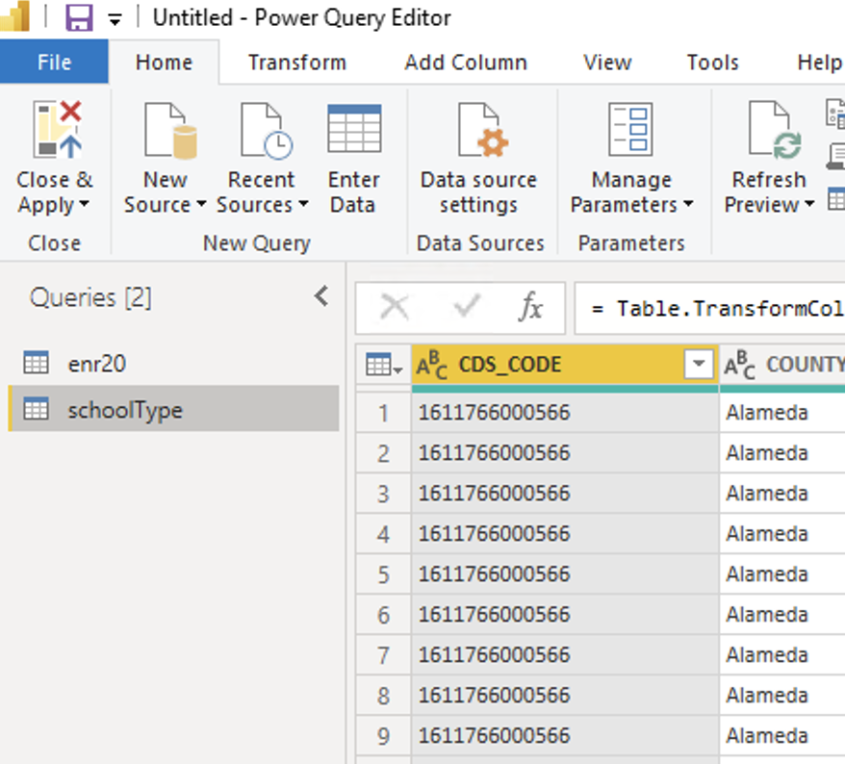Click the Save icon in title bar
The image size is (845, 764).
point(79,17)
